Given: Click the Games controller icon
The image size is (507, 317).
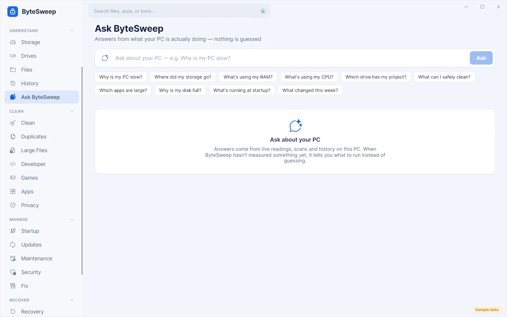Looking at the screenshot, I should click(x=13, y=178).
